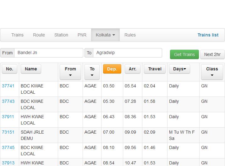Select the PNR tab

[x=82, y=35]
